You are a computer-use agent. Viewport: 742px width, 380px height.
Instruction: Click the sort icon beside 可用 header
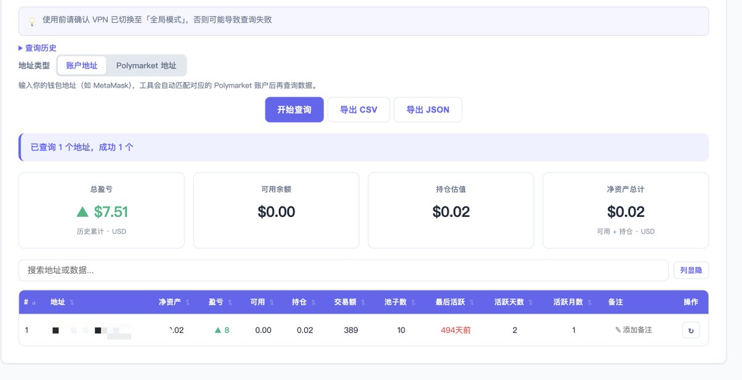[272, 302]
